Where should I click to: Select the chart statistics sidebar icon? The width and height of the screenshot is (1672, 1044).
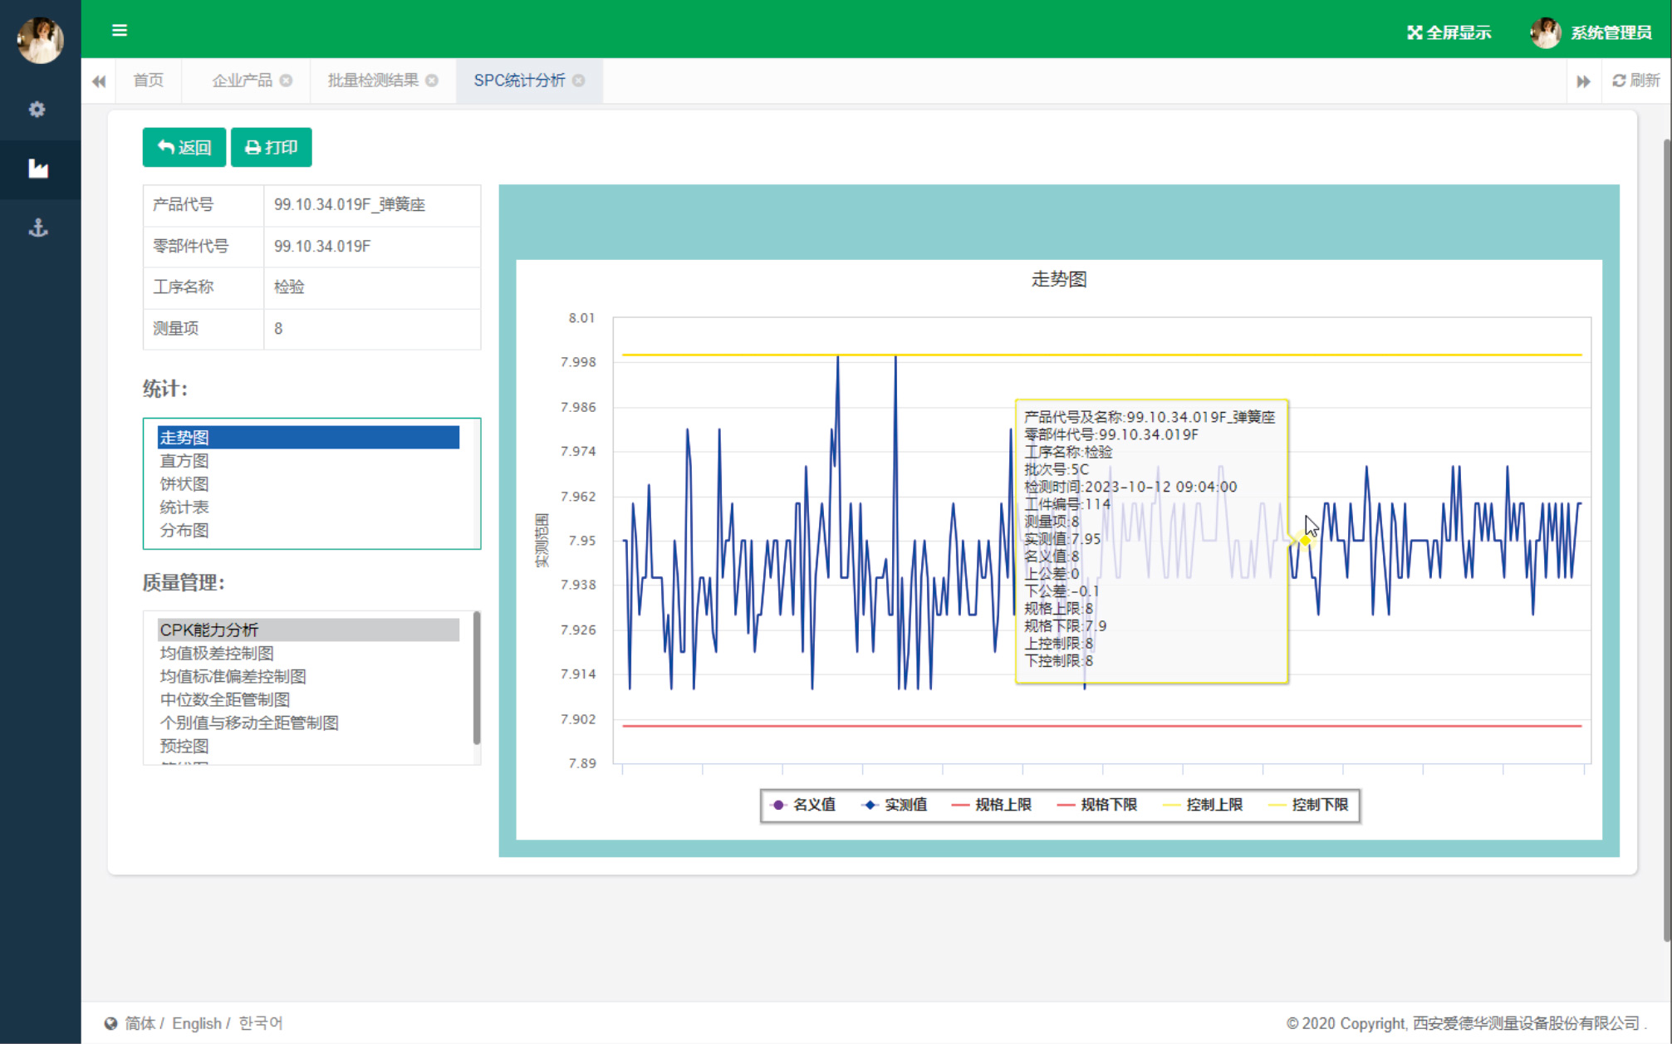(x=38, y=169)
